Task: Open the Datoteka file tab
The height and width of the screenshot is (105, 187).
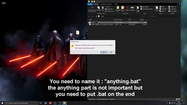Action: [90, 4]
